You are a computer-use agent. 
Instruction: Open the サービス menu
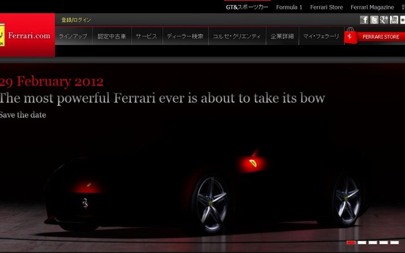[x=147, y=36]
